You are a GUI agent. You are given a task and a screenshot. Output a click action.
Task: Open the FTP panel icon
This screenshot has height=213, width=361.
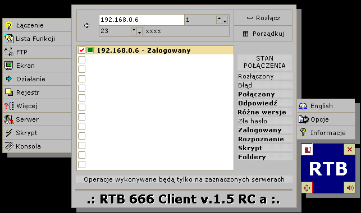(9, 52)
